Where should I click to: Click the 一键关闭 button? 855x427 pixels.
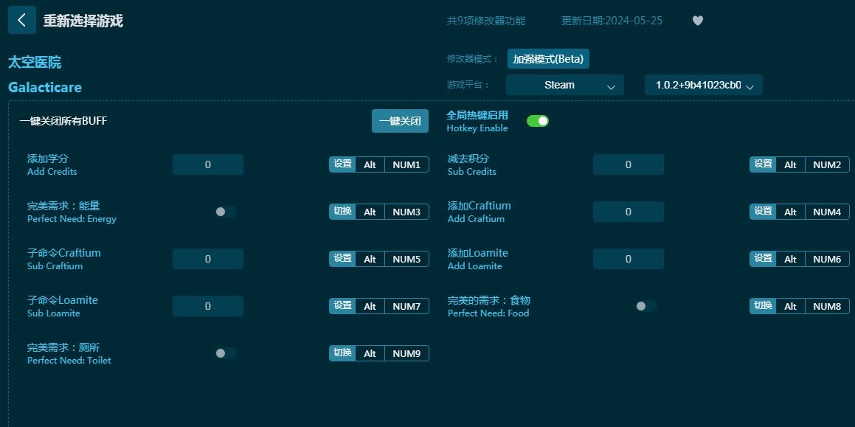(x=401, y=121)
